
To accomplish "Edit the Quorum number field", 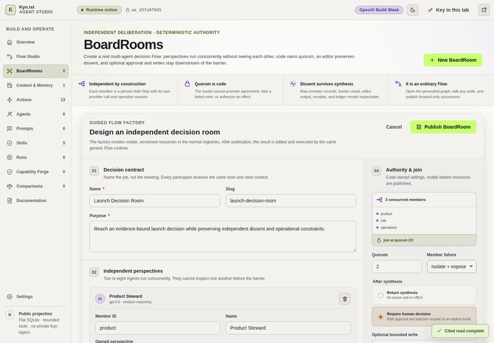I will [397, 266].
